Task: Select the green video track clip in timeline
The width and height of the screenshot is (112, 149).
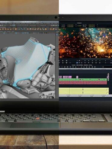Action: [x=83, y=80]
